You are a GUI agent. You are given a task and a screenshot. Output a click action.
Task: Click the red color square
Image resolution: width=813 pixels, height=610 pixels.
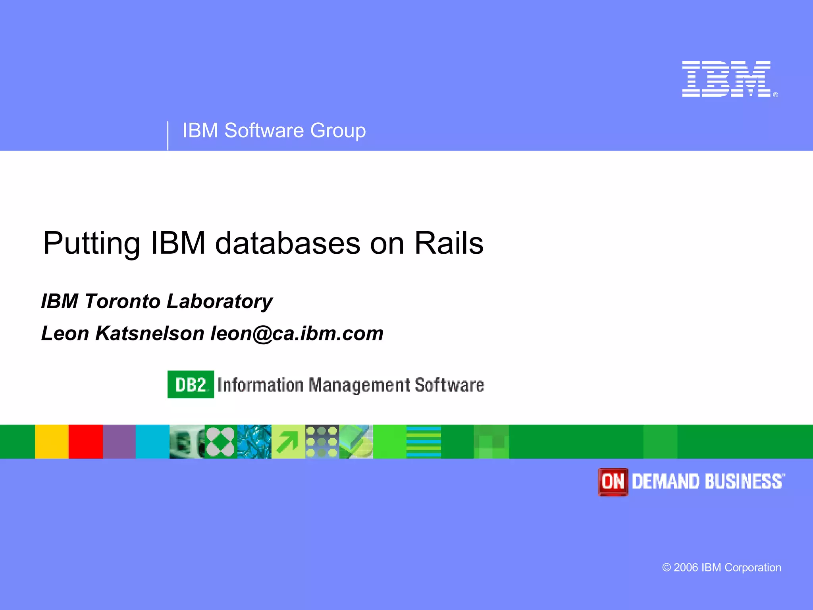coord(86,442)
